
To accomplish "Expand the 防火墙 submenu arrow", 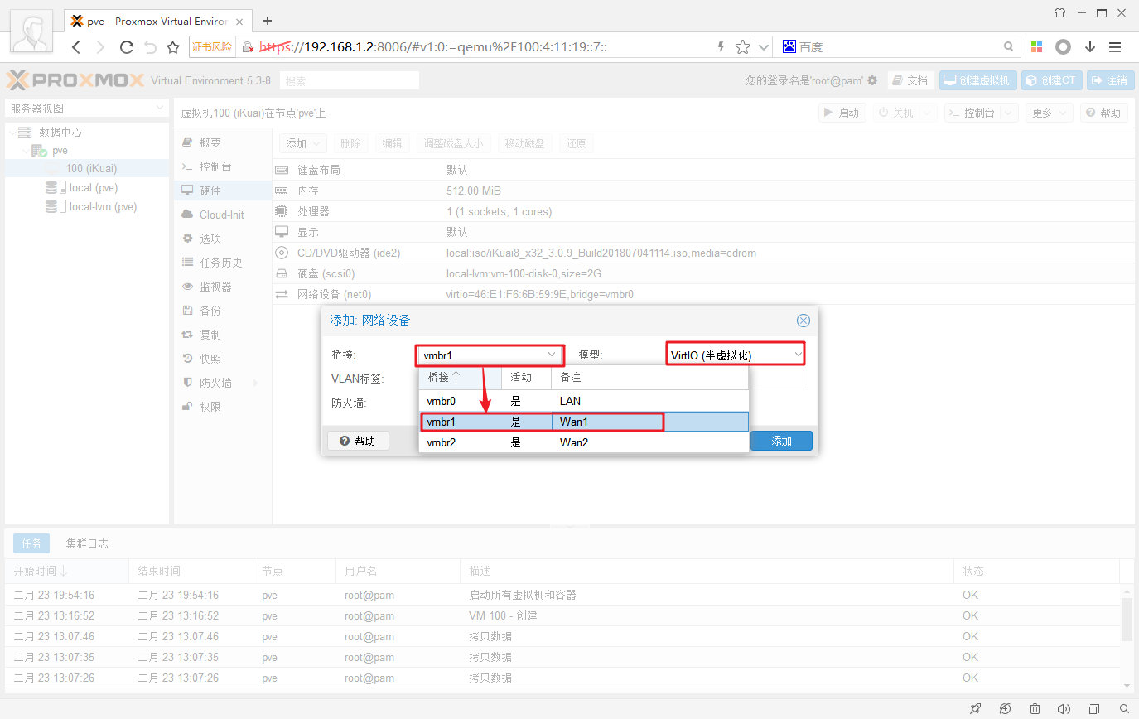I will pyautogui.click(x=255, y=383).
